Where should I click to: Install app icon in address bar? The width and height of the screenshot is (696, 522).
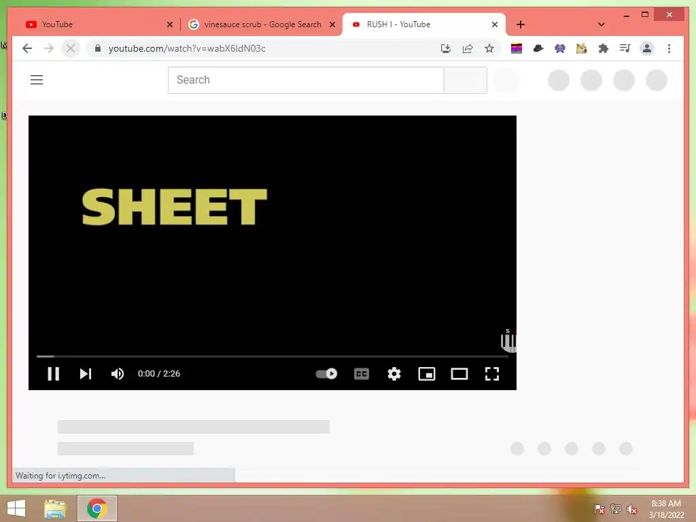446,48
